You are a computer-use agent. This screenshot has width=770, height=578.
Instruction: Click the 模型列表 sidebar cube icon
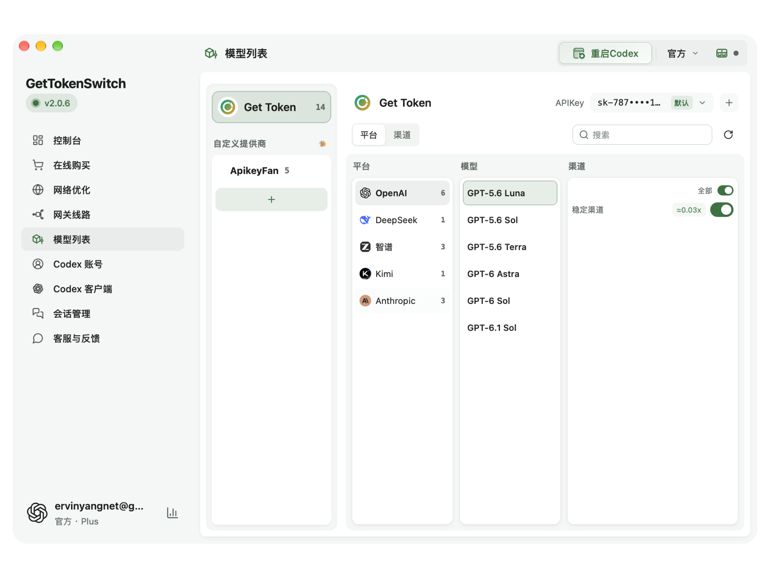coord(38,239)
